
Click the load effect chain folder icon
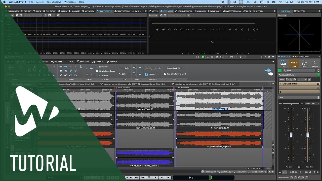[287, 79]
